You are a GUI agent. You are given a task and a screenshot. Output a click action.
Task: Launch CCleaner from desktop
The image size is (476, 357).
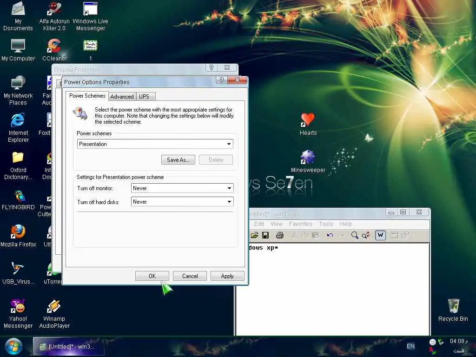point(54,50)
